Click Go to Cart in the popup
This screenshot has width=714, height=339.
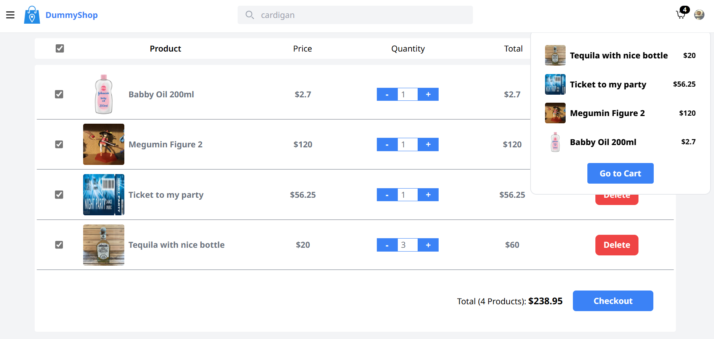(x=620, y=173)
